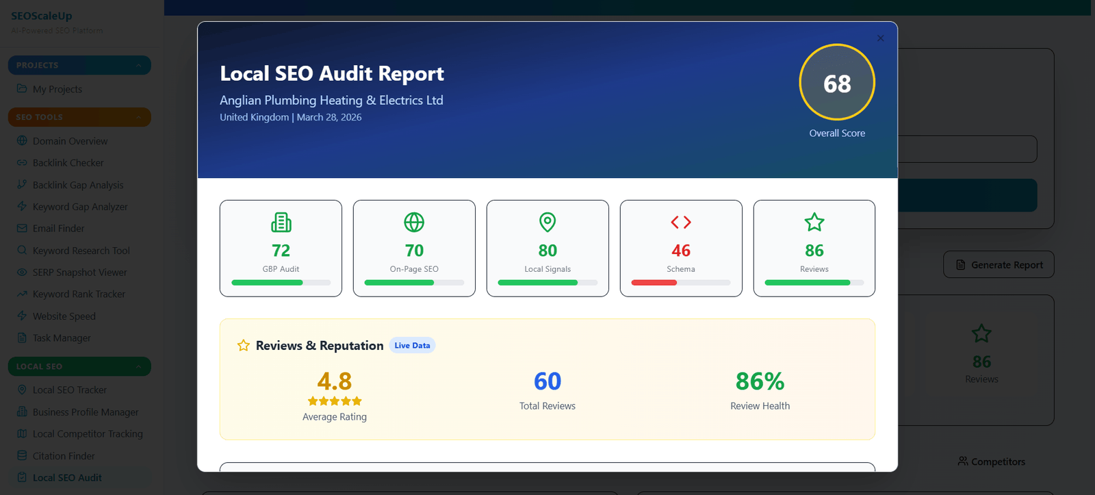The height and width of the screenshot is (495, 1095).
Task: Open Keyword Research Tool
Action: (81, 251)
